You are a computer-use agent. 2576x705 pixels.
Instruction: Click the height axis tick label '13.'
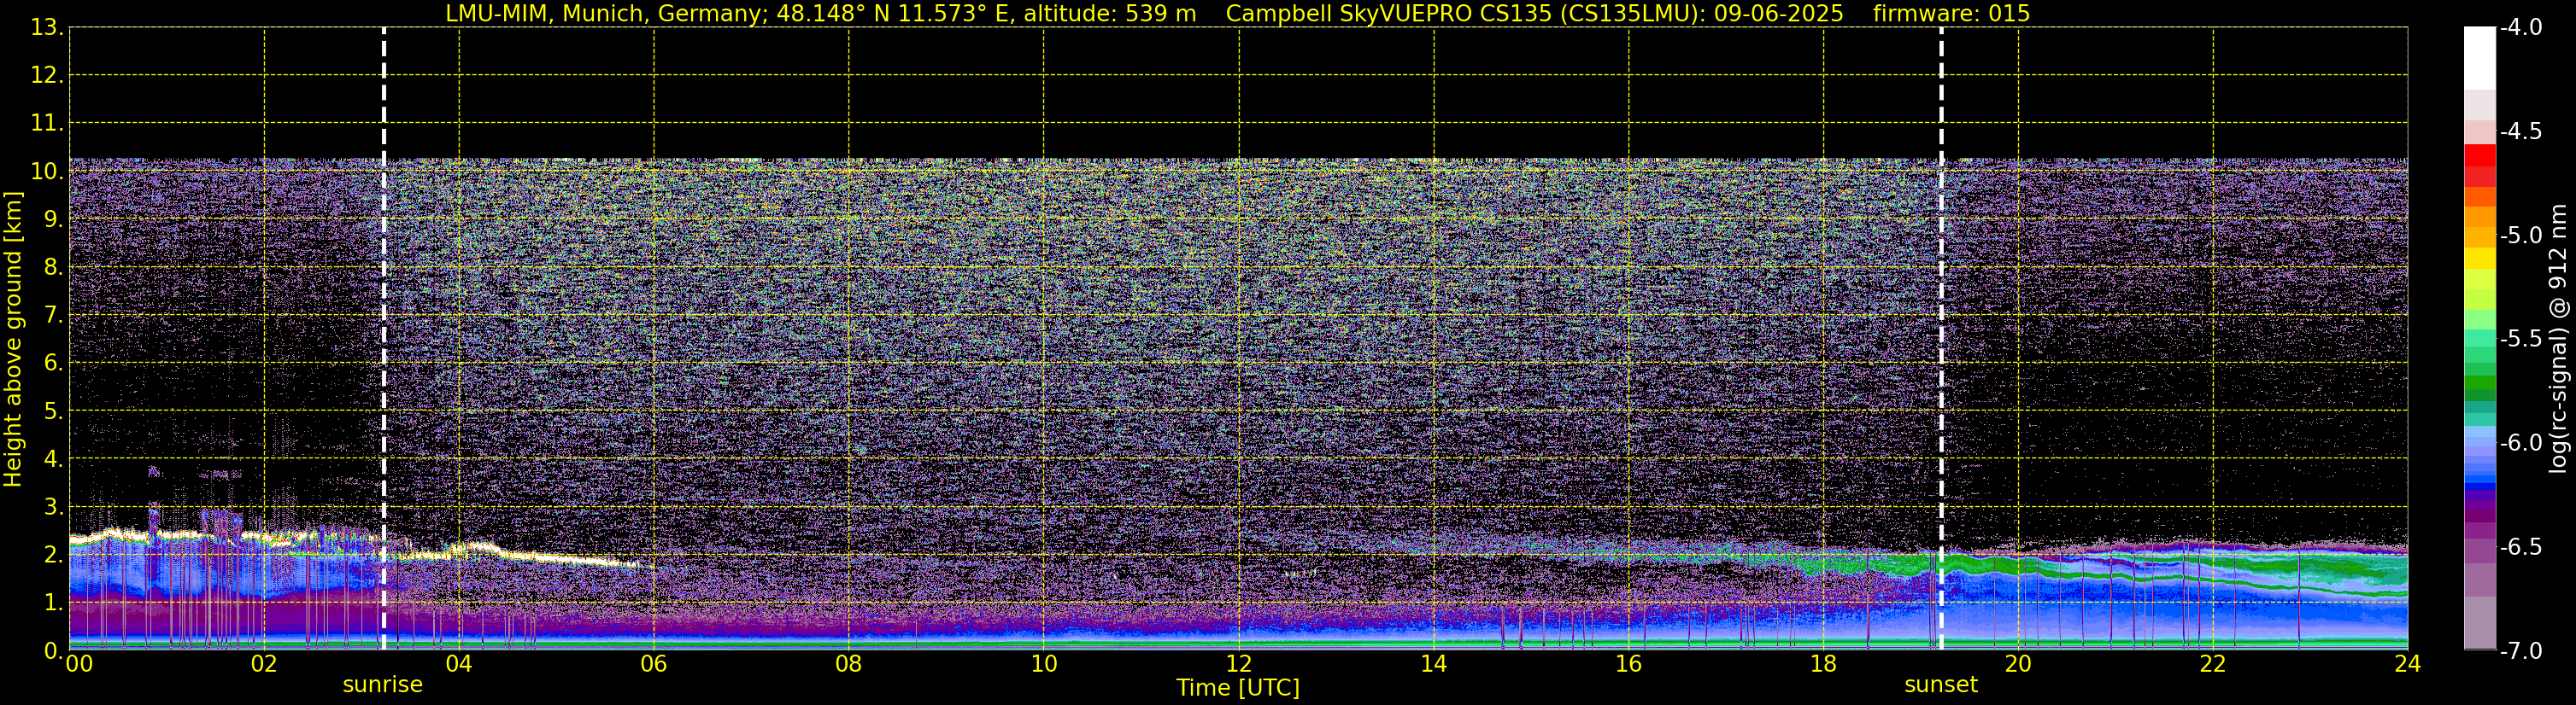tap(47, 28)
